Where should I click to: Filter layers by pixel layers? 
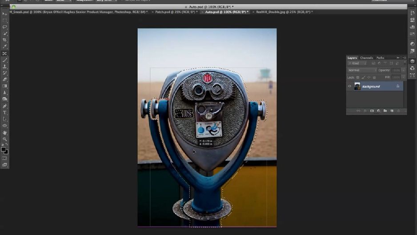pyautogui.click(x=373, y=63)
